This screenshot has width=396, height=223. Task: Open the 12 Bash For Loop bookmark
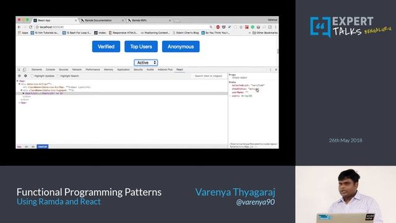tap(77, 33)
